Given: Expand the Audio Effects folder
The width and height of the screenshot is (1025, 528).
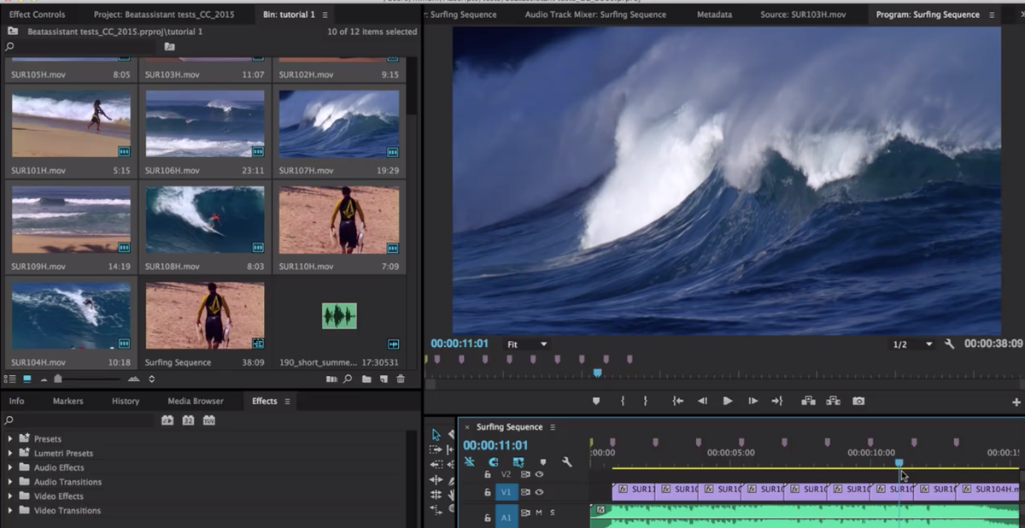Looking at the screenshot, I should click(x=10, y=467).
